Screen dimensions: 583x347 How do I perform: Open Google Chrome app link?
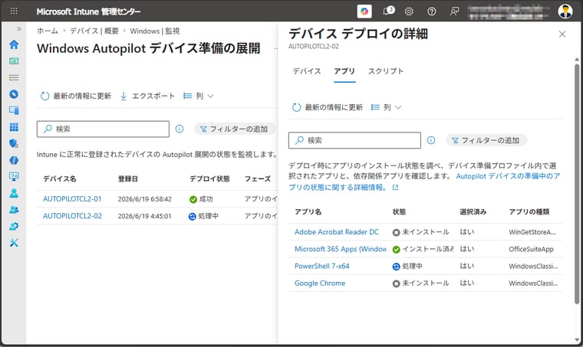point(320,283)
